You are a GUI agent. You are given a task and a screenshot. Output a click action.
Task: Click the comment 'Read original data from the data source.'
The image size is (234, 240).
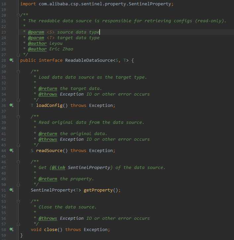(x=92, y=122)
